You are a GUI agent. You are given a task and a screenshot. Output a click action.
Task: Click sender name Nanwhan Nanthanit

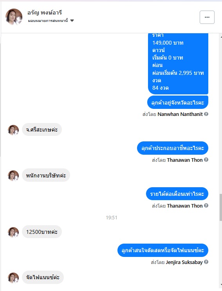pyautogui.click(x=180, y=114)
